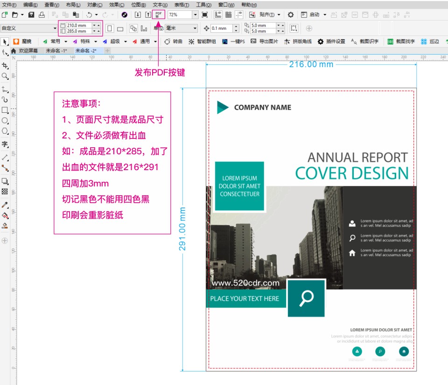Click the Export arrow-up icon
This screenshot has width=448, height=385.
pyautogui.click(x=148, y=14)
